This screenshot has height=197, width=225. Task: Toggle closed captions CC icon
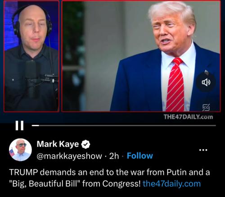coord(206,107)
